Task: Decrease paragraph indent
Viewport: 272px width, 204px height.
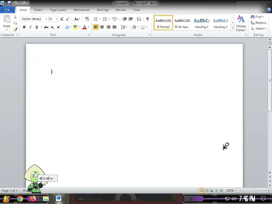Action: pos(125,19)
